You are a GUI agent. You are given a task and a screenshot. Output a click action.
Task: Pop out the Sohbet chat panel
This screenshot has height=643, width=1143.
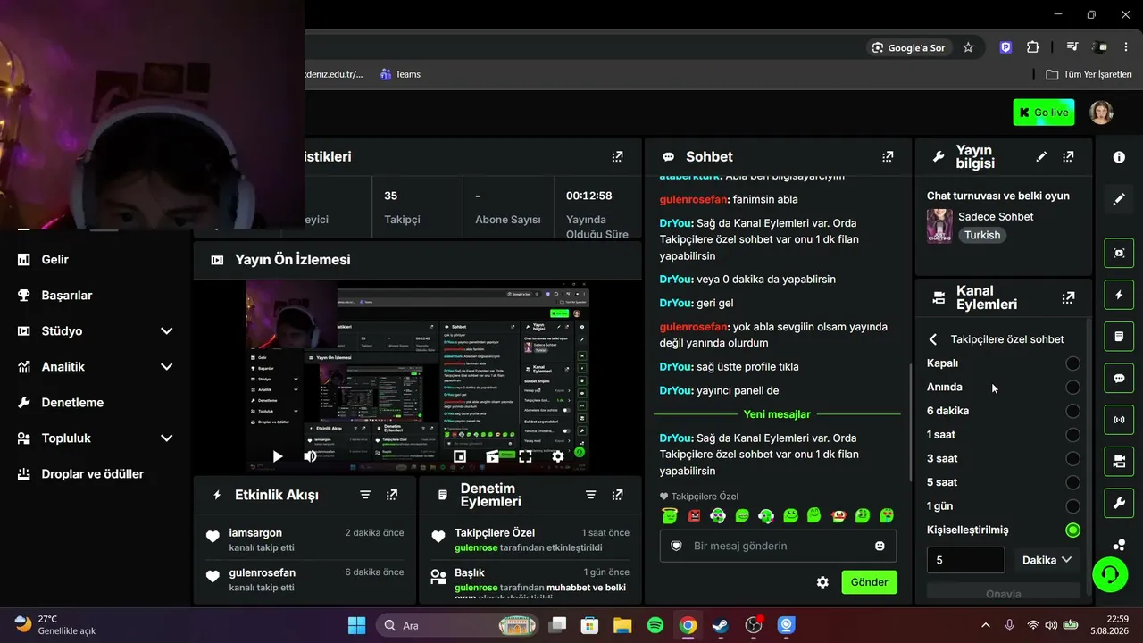888,156
